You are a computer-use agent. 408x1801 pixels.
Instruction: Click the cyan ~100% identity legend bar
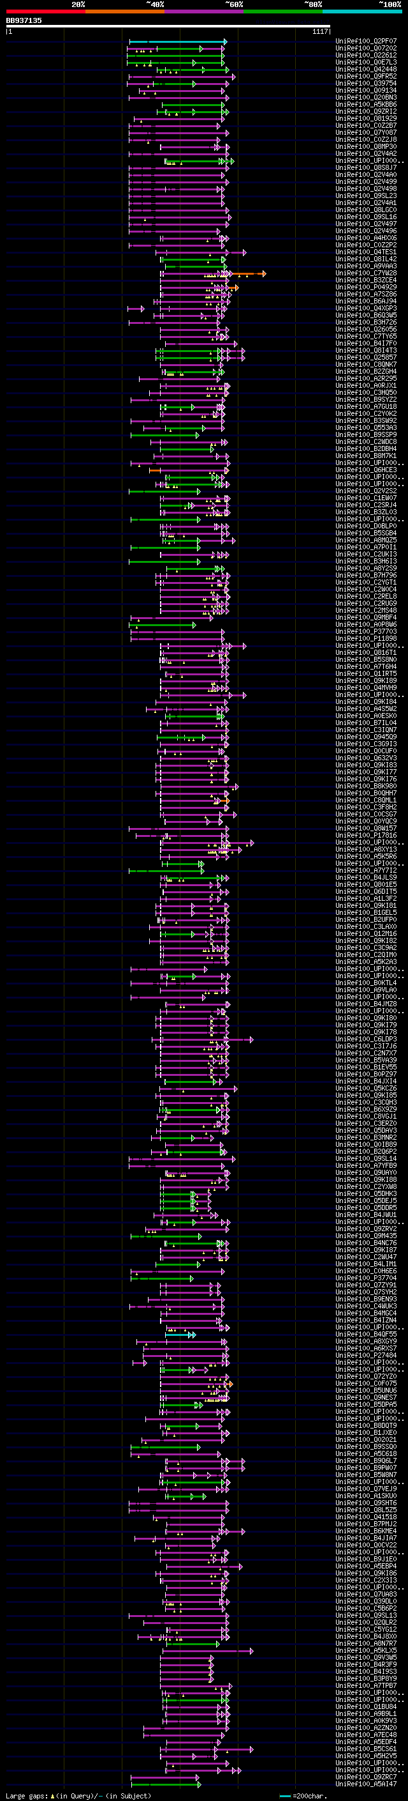[x=362, y=11]
